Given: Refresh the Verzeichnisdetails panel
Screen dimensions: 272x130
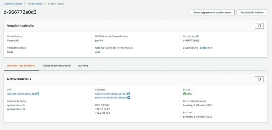Looking at the screenshot, I should click(259, 26).
